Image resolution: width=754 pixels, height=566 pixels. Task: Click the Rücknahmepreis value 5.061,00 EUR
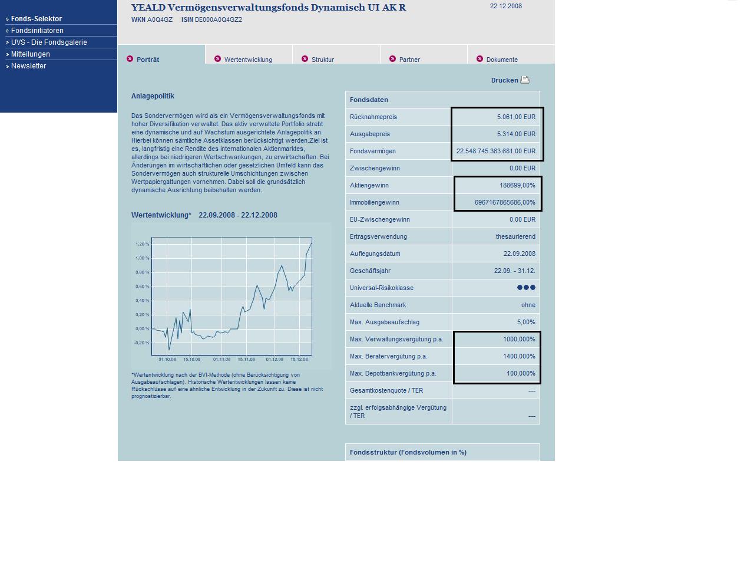(516, 117)
